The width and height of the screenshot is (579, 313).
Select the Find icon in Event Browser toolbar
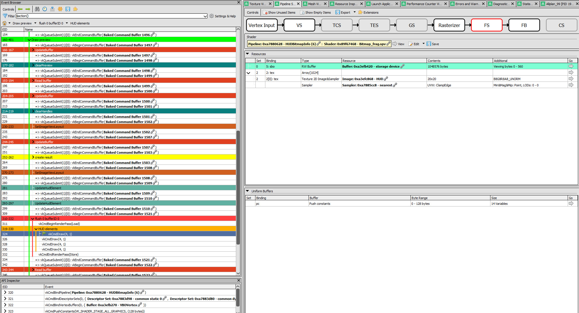37,9
